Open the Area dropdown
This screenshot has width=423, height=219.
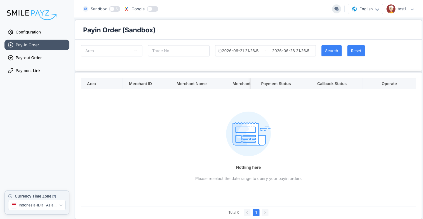click(x=112, y=51)
